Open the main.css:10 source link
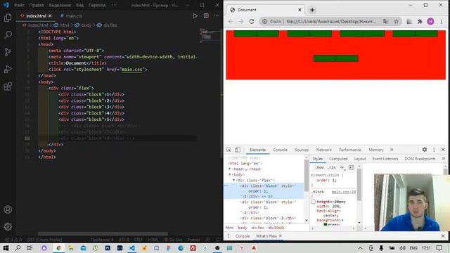This screenshot has height=253, width=450. coord(344,192)
